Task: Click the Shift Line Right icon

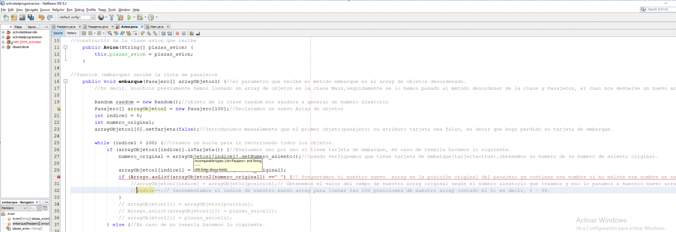Action: click(x=169, y=33)
